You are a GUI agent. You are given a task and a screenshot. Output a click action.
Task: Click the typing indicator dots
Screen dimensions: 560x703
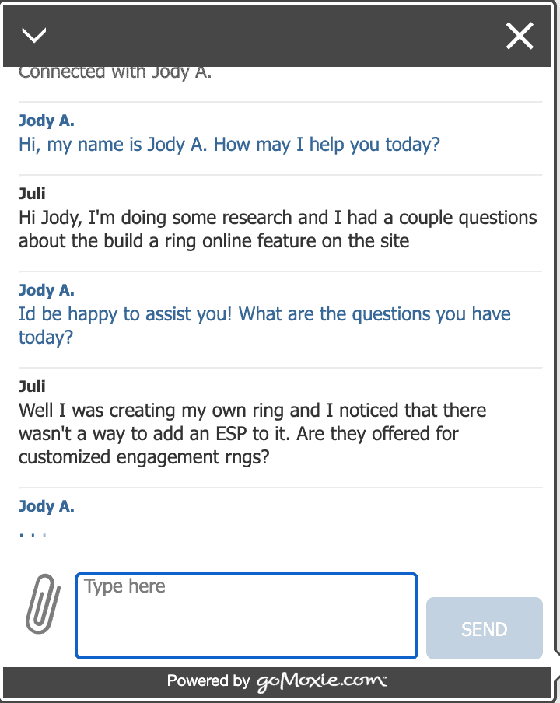tap(33, 535)
